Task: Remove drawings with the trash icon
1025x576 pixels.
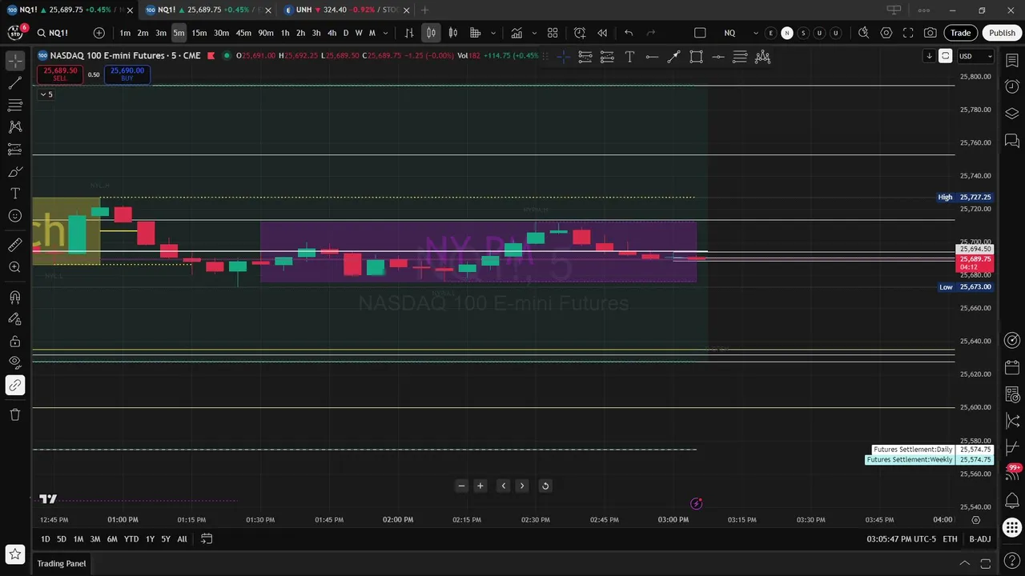Action: pyautogui.click(x=14, y=414)
